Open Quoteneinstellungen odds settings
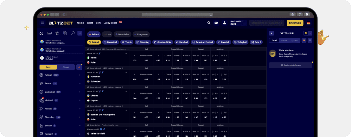The width and height of the screenshot is (351, 137). coord(290,65)
